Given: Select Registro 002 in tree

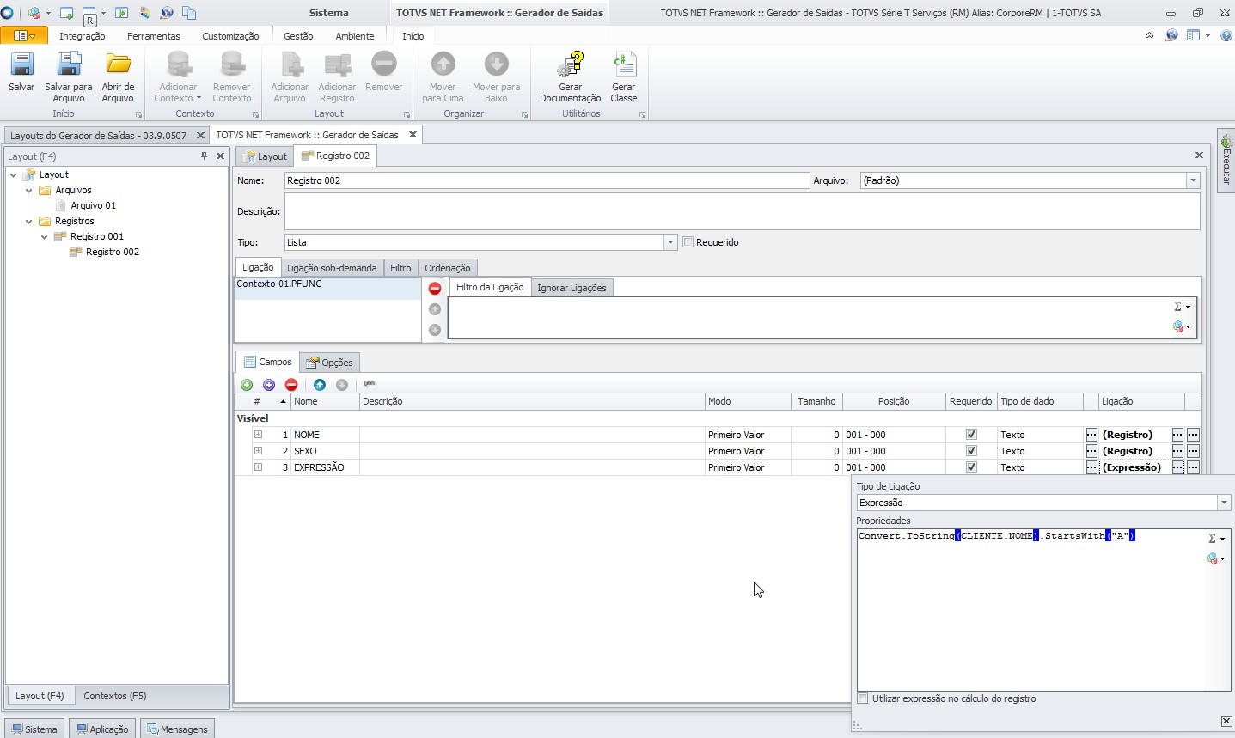Looking at the screenshot, I should (x=112, y=252).
